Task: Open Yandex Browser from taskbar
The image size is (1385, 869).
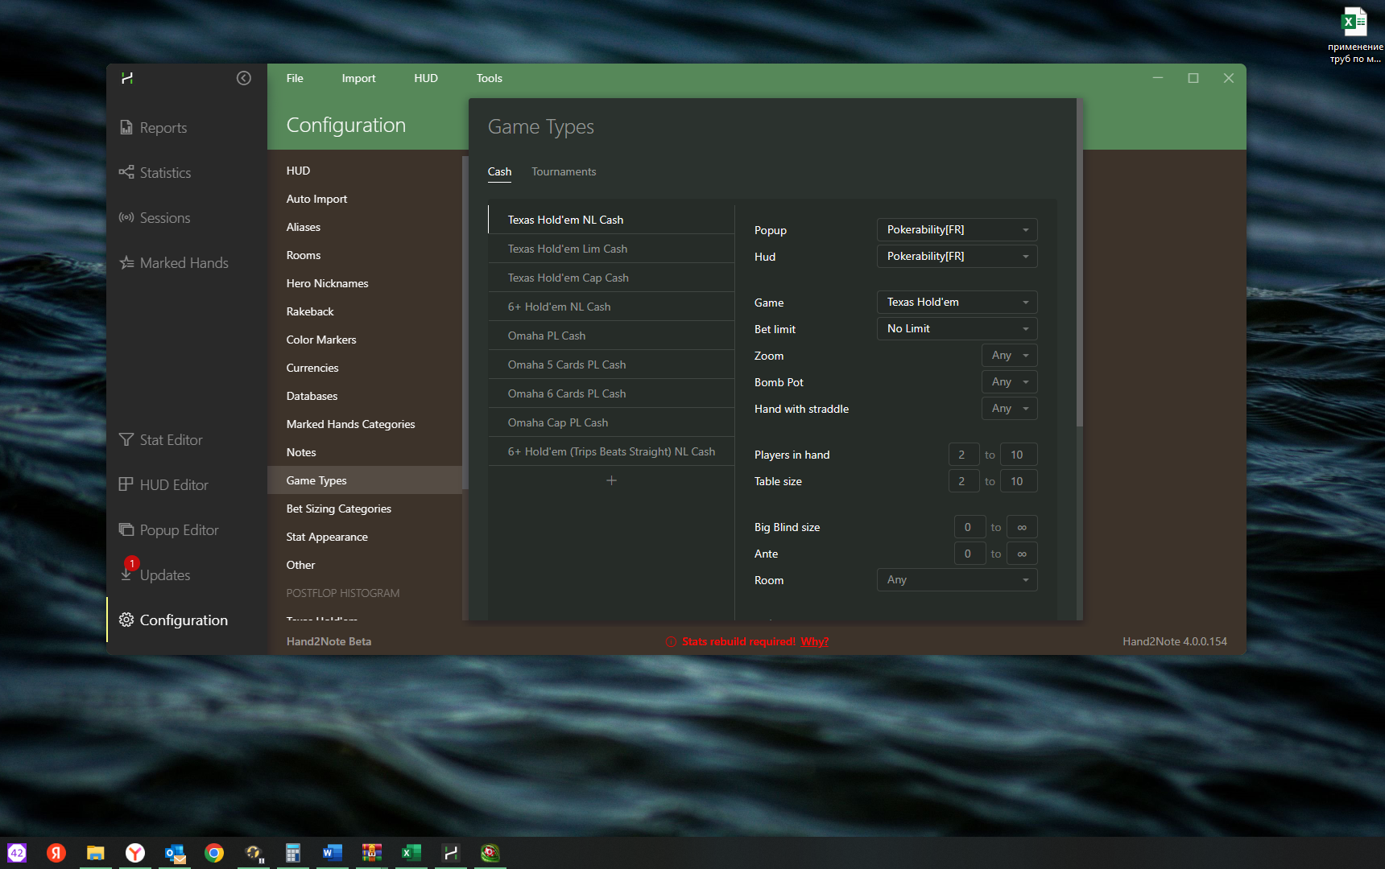Action: pos(135,853)
